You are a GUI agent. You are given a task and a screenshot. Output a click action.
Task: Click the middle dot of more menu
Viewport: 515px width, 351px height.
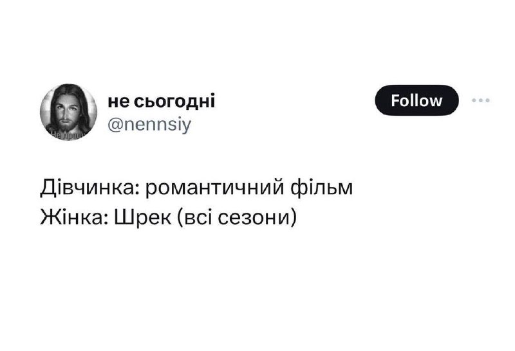pyautogui.click(x=480, y=100)
